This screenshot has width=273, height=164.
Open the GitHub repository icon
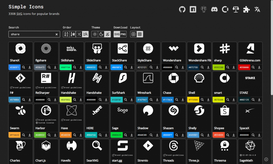click(x=182, y=9)
